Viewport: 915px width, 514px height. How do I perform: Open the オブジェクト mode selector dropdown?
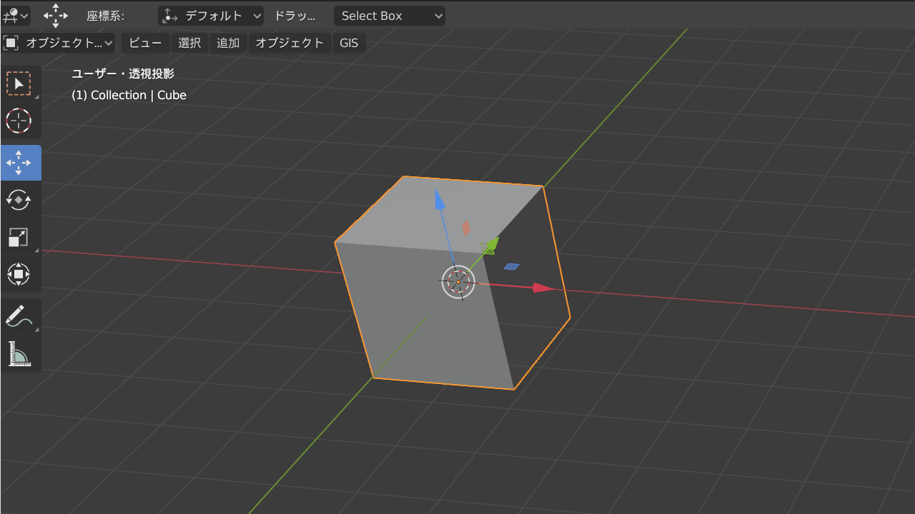pyautogui.click(x=59, y=43)
